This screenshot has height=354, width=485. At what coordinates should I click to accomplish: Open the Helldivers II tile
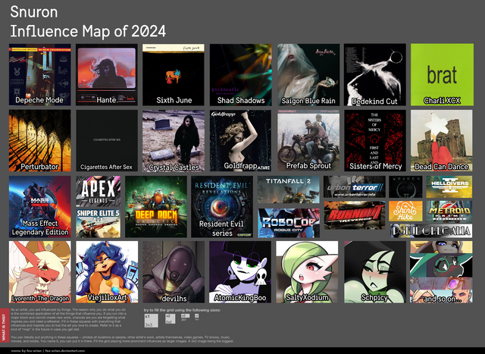point(449,186)
